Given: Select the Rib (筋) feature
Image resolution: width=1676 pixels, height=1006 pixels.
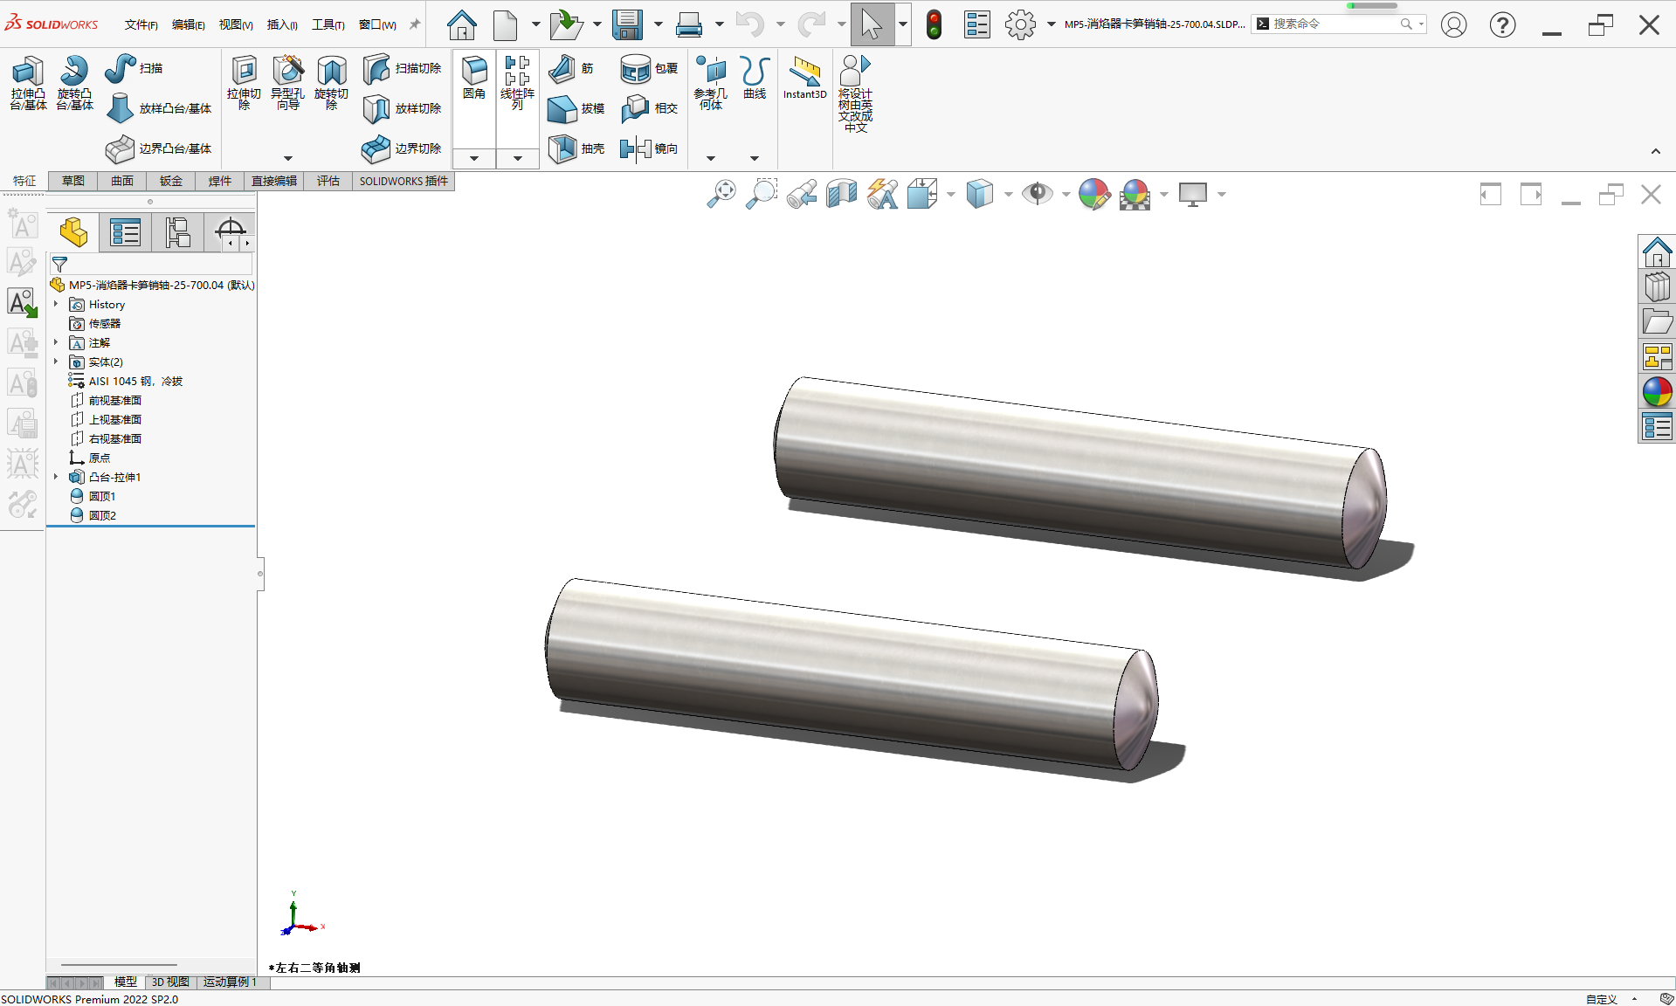Looking at the screenshot, I should click(x=571, y=68).
